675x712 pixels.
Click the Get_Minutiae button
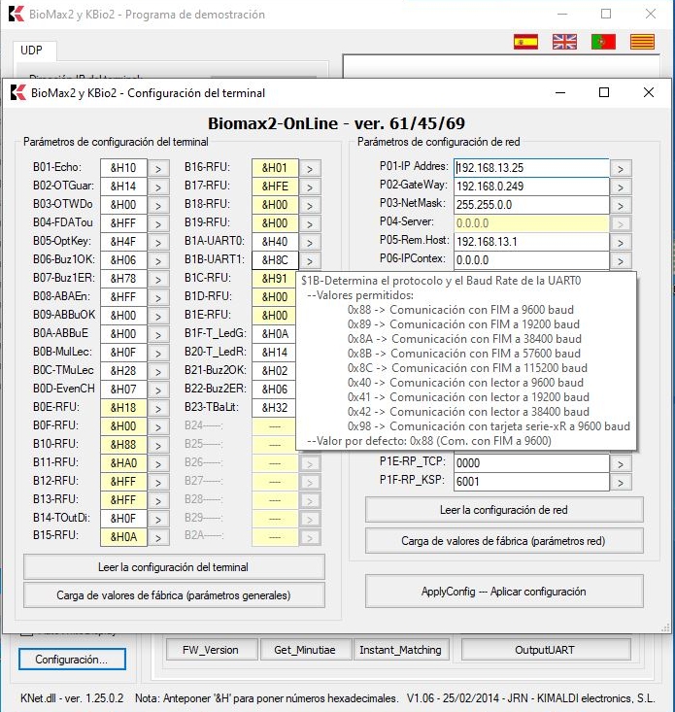point(305,650)
